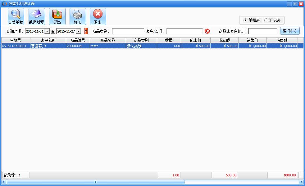Viewport: 305px width, 186px height.
Task: Click the 导出 export icon
Action: click(x=57, y=16)
